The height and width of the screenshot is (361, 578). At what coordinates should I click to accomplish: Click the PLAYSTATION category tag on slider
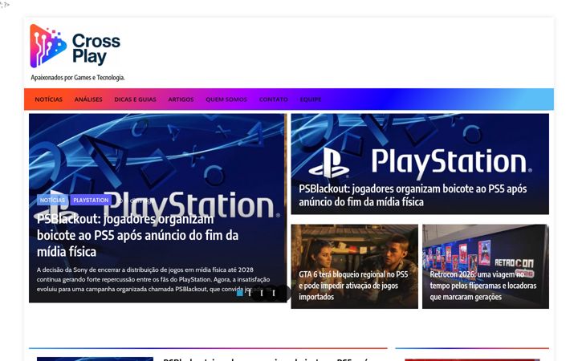(91, 200)
